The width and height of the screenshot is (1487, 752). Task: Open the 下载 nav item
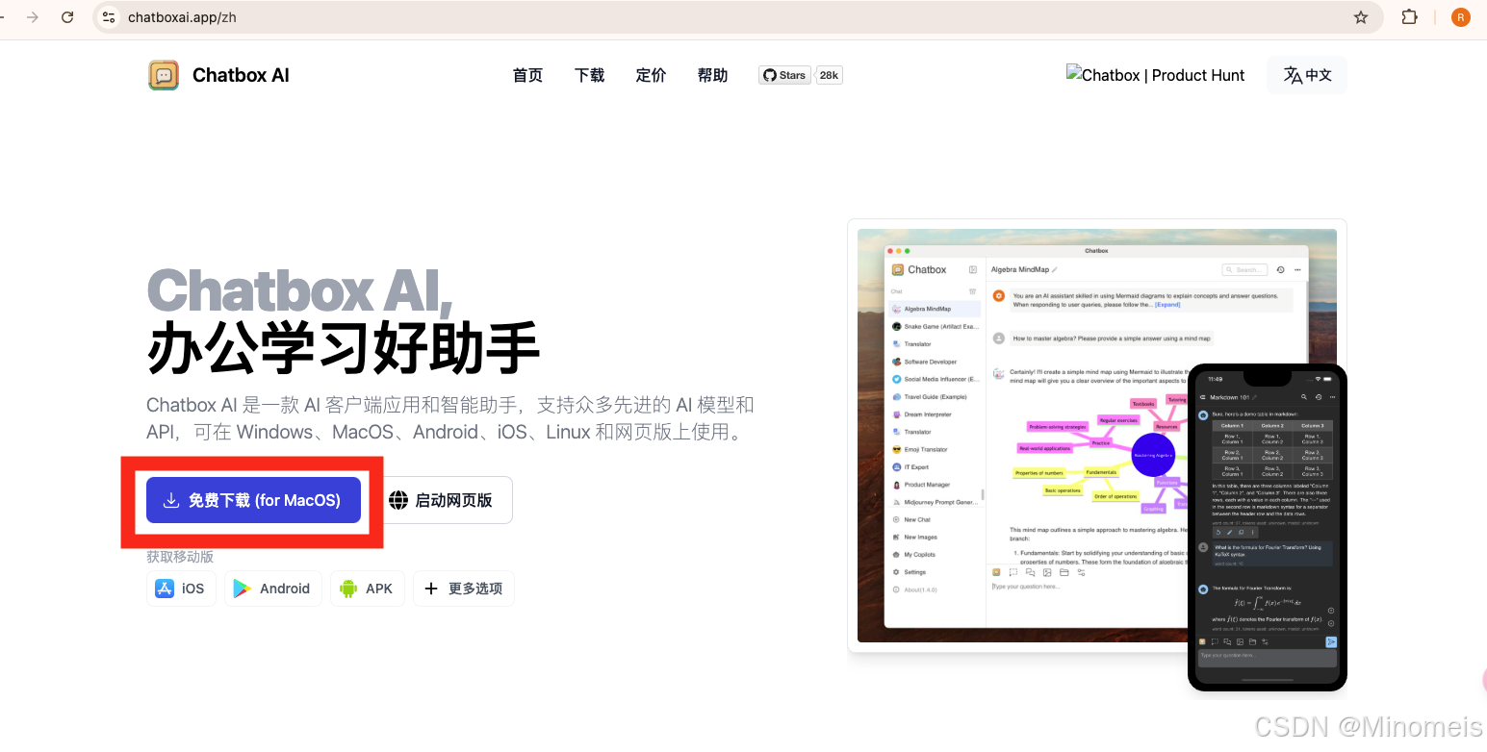click(589, 75)
